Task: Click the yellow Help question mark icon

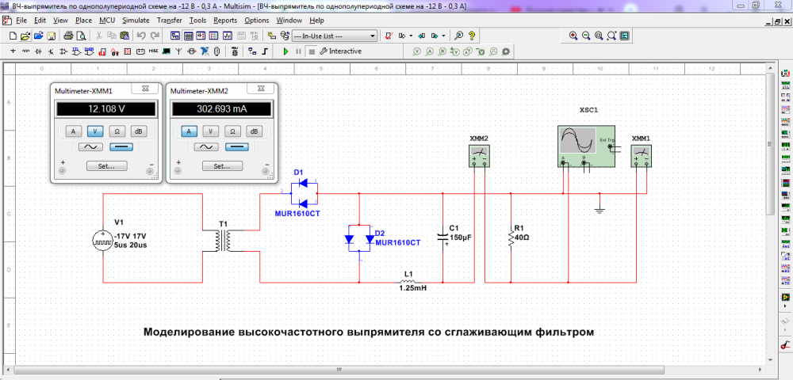Action: tap(472, 36)
